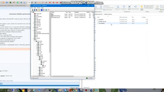Click modem_improve in Explorer address bar

point(108,14)
